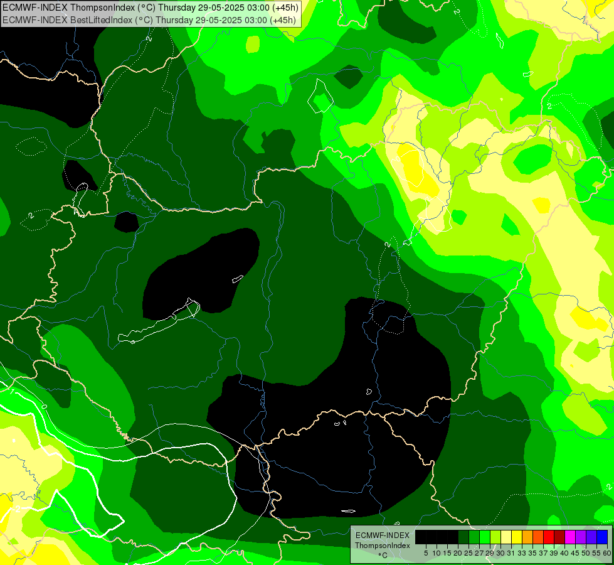Pick the dark green 20–25 legend swatch
This screenshot has height=565, width=614.
[463, 537]
